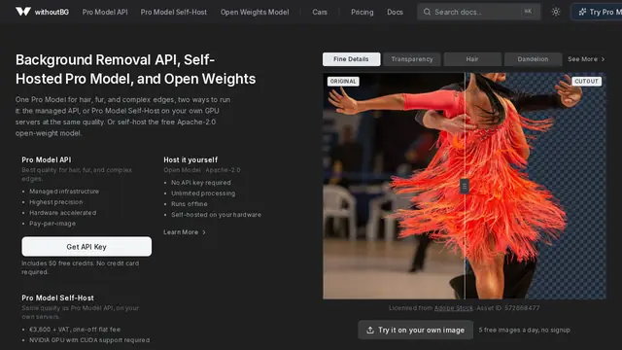
Task: Expand the chevron next to See More
Action: [603, 59]
